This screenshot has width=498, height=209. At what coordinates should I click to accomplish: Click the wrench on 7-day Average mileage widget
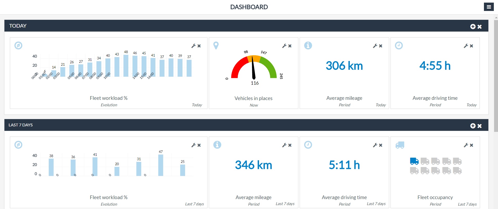pyautogui.click(x=284, y=145)
